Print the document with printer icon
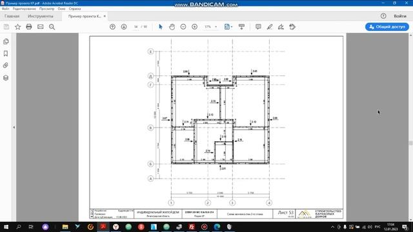 (29, 27)
